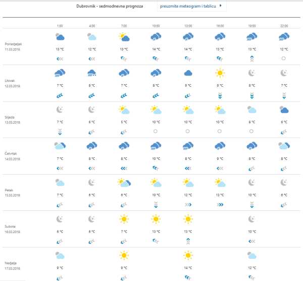This screenshot has height=281, width=303.
Task: Click Wednesday's 1:00 moon weather icon
Action: [x=60, y=109]
